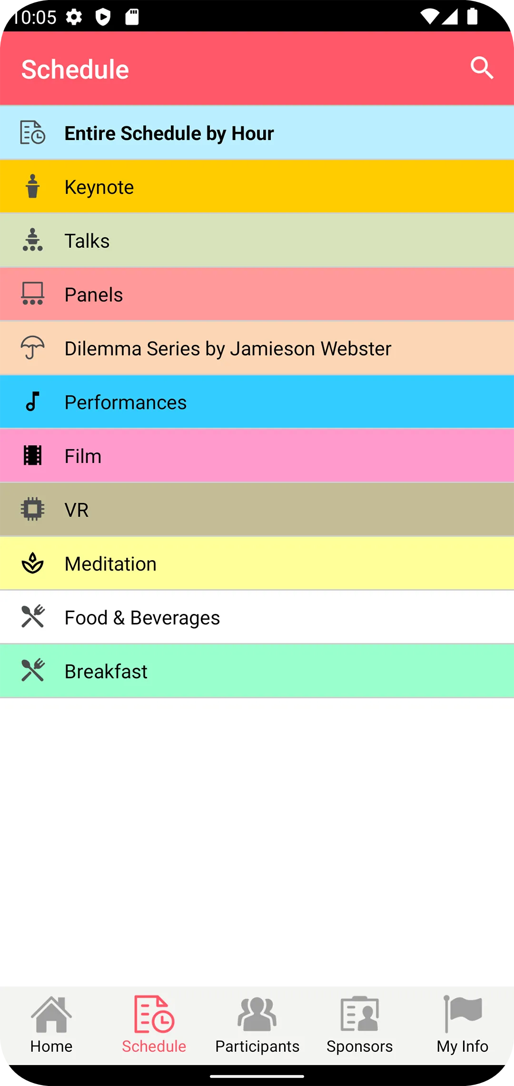Tap the Keynote speaker icon
The image size is (514, 1086).
click(x=32, y=186)
